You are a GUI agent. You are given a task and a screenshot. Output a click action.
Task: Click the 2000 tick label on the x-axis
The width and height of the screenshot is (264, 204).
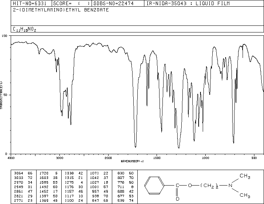point(108,158)
